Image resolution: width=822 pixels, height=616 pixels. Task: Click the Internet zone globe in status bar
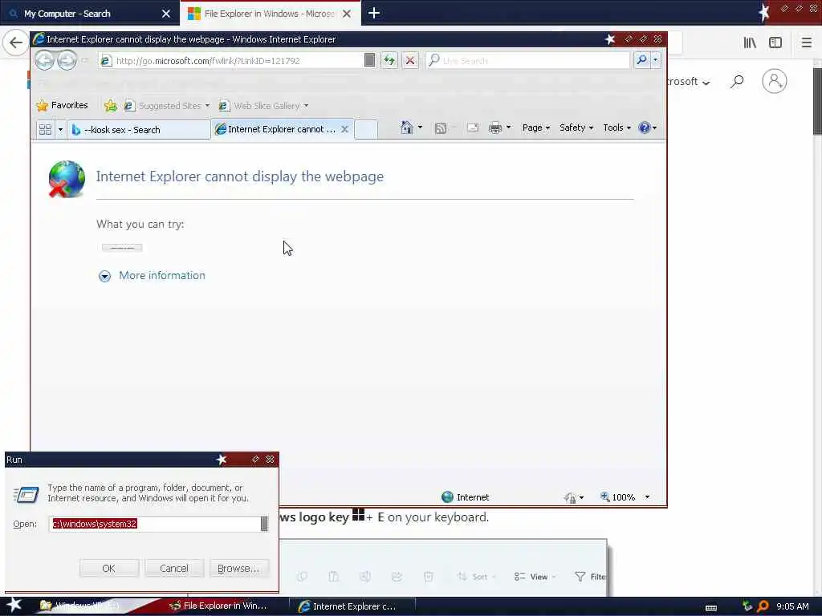(447, 497)
